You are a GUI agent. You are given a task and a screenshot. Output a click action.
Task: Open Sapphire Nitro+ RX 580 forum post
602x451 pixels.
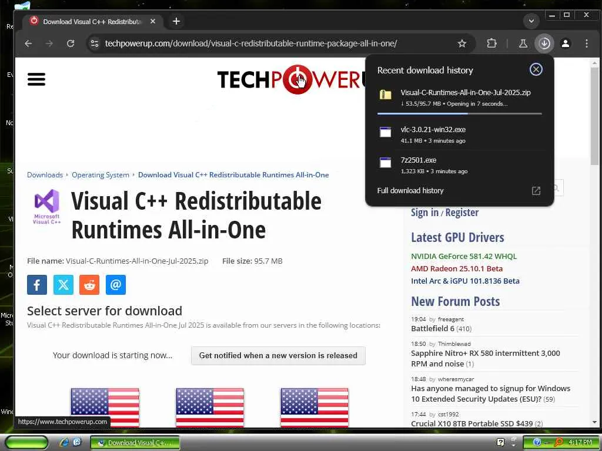(485, 358)
